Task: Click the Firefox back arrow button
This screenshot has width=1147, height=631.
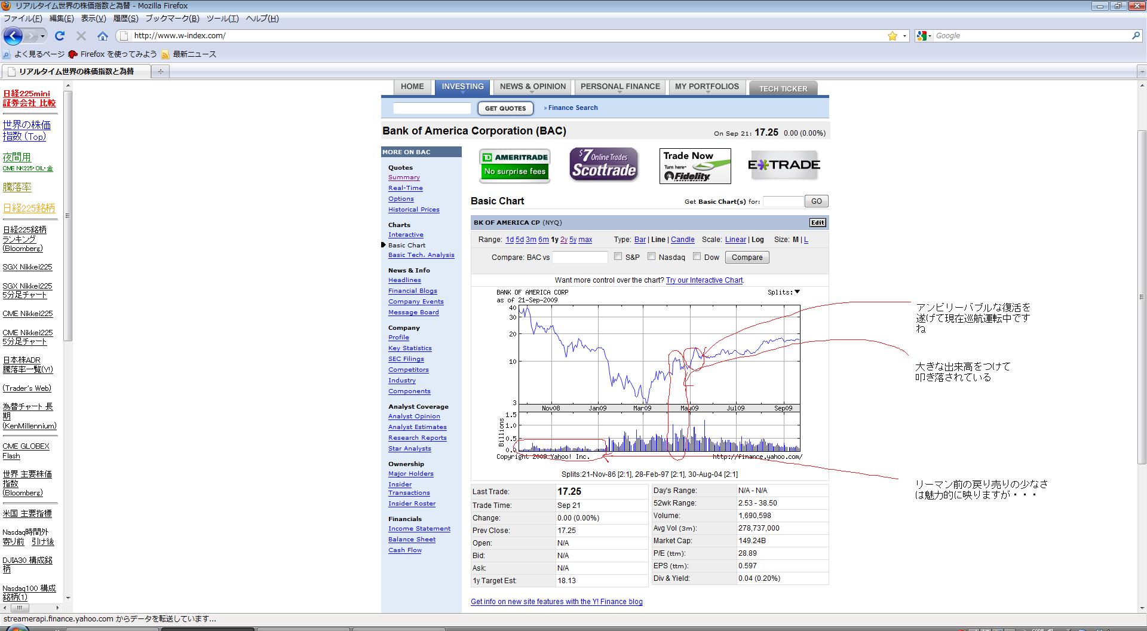Action: click(13, 36)
